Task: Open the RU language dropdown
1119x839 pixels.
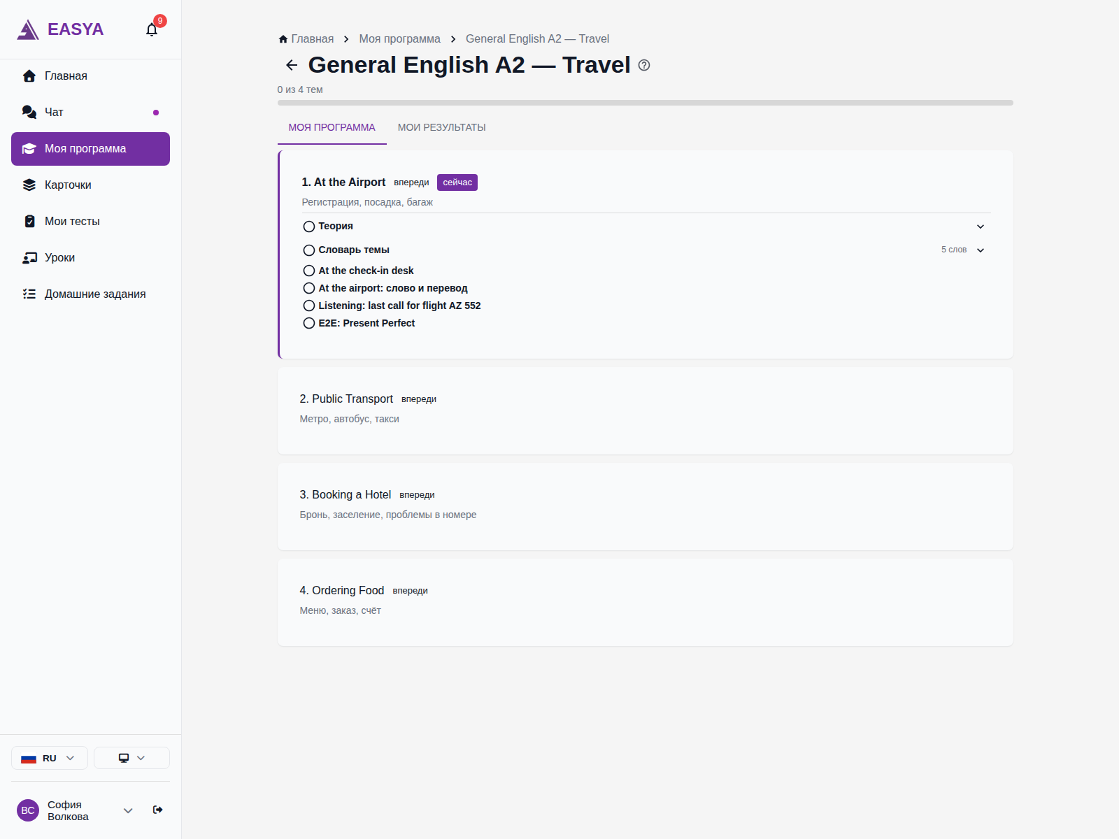Action: tap(50, 758)
